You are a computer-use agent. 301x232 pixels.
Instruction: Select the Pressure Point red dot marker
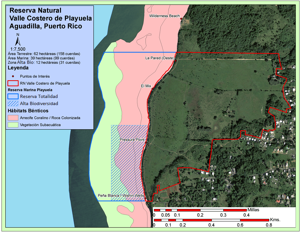(x=146, y=142)
